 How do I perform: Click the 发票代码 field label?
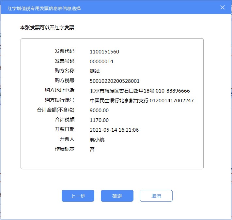pos(65,51)
